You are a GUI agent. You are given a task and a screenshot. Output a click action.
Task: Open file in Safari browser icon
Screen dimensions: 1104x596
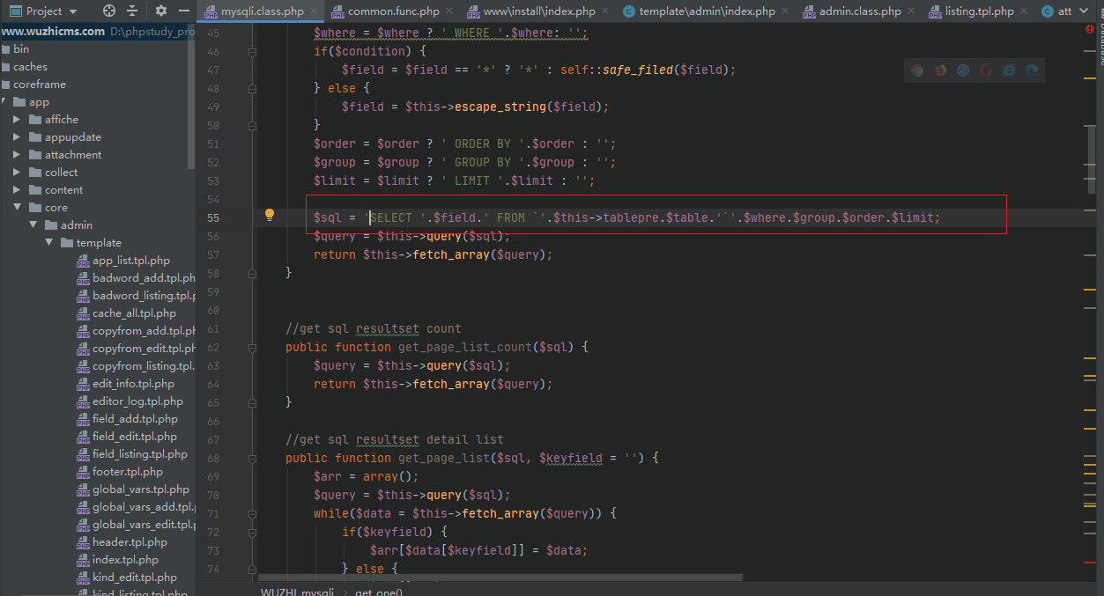963,70
